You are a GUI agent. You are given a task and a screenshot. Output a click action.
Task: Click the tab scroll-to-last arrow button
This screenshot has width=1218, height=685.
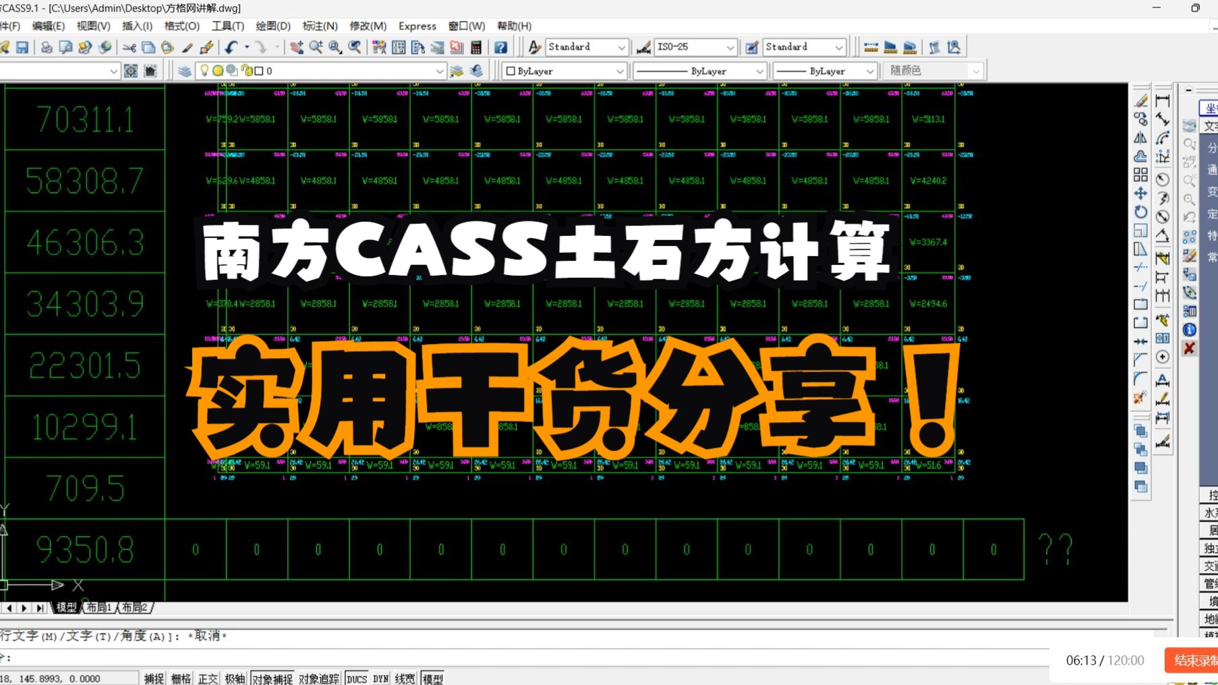click(40, 607)
